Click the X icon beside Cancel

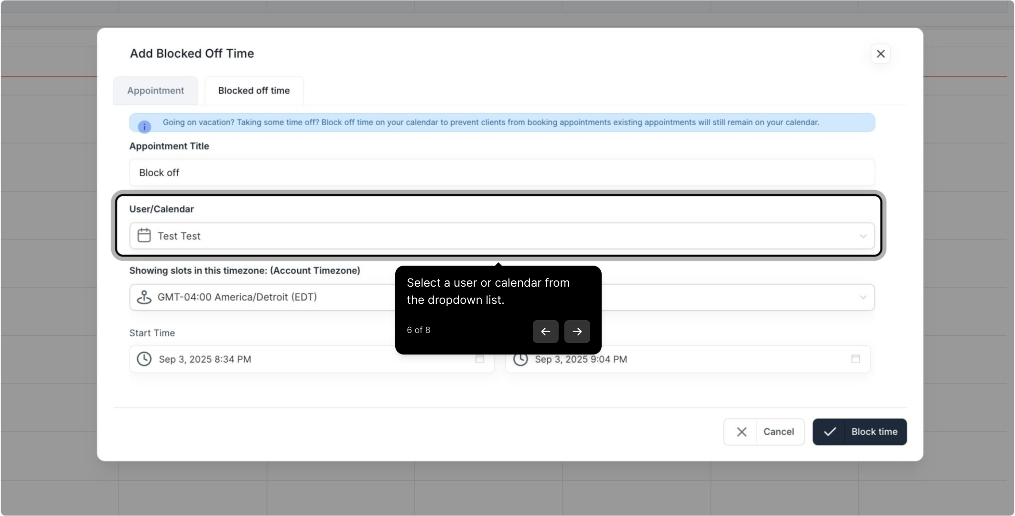point(741,432)
